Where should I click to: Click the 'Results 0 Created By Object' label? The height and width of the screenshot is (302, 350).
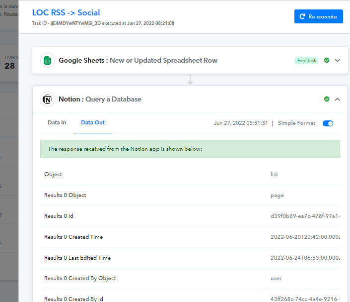[80, 278]
